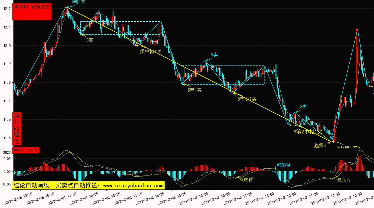This screenshot has height=208, width=374.
Task: Click the 300514 5分K线图 title box
Action: [x=31, y=12]
